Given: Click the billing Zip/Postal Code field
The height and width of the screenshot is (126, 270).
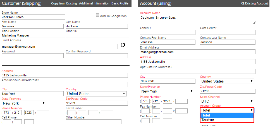Looking at the screenshot, I should click(228, 91).
